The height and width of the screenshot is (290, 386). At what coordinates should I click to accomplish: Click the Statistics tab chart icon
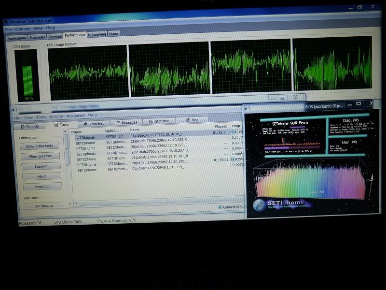(x=152, y=121)
